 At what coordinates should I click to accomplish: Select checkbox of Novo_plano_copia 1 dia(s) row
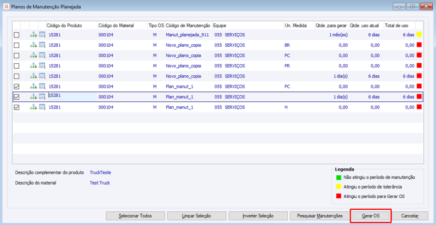[x=17, y=76]
